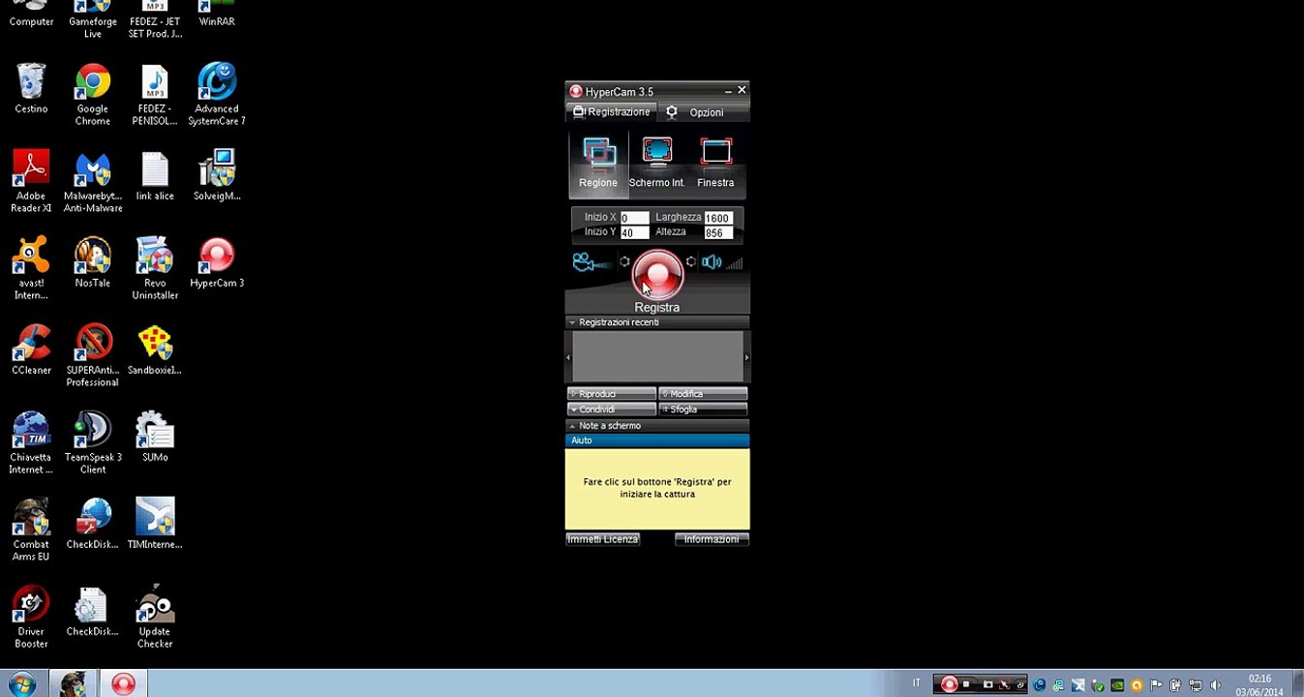Open WinRAR desktop shortcut
Image resolution: width=1304 pixels, height=697 pixels.
tap(217, 14)
